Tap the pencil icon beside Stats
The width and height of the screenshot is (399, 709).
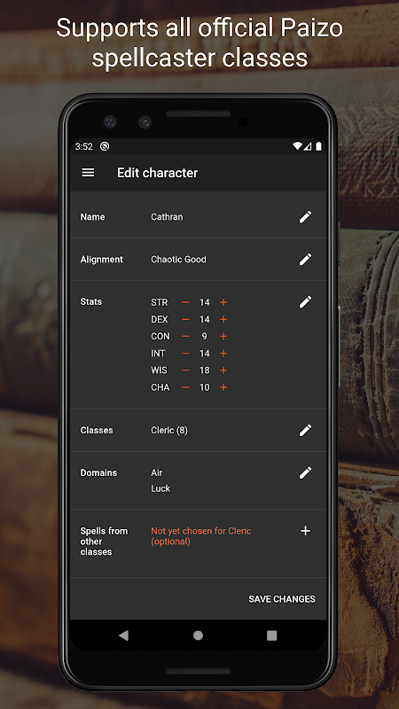tap(305, 302)
